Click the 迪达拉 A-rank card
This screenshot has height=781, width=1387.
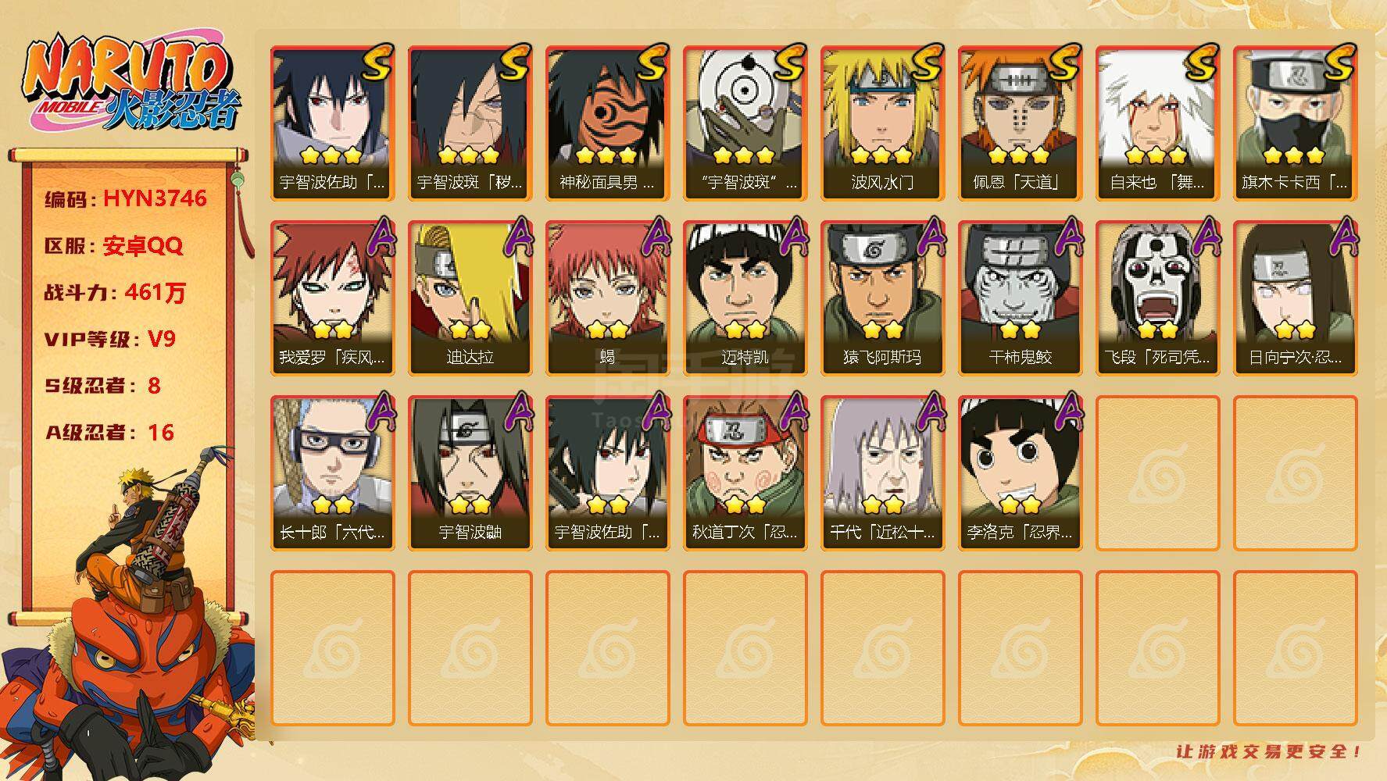point(470,298)
